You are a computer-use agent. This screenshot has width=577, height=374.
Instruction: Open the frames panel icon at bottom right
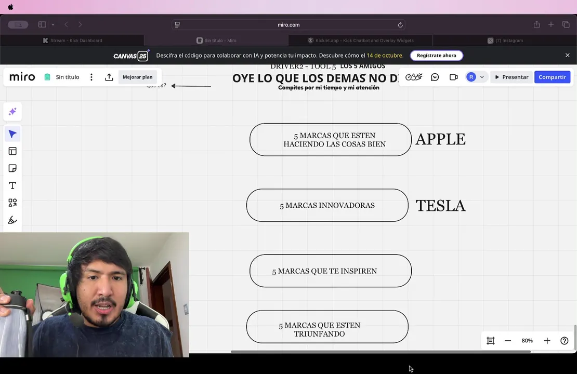pos(491,341)
